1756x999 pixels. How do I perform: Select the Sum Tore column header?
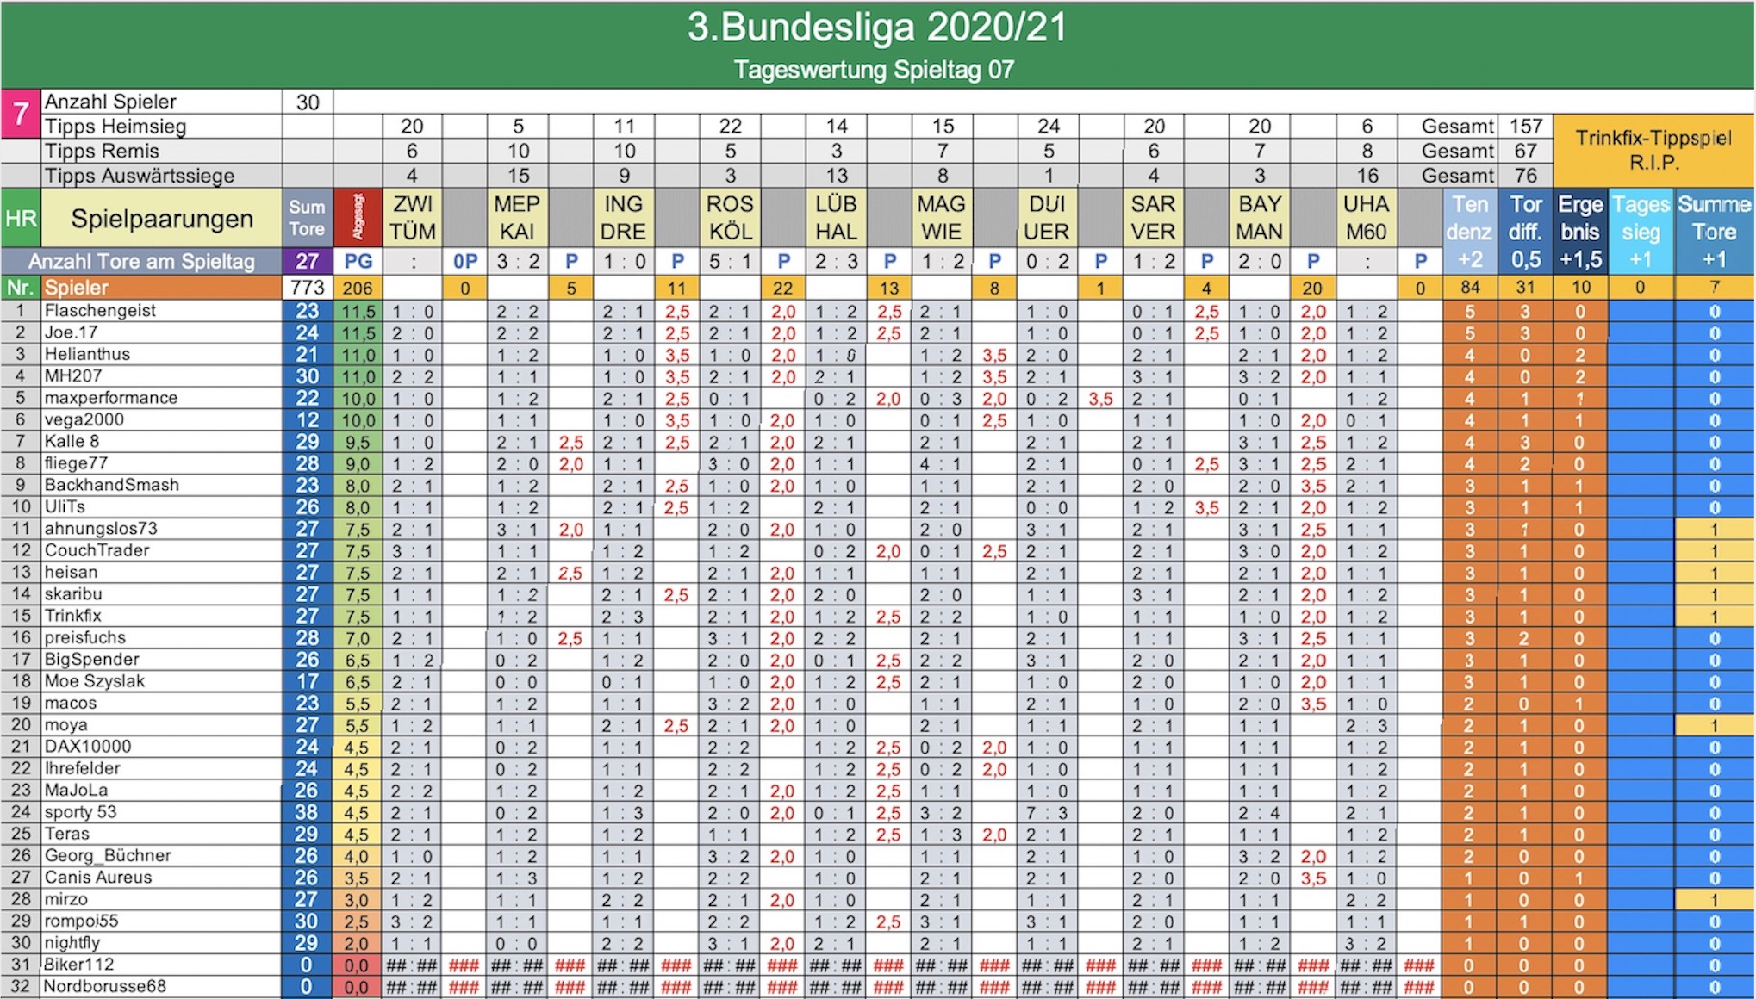click(307, 218)
